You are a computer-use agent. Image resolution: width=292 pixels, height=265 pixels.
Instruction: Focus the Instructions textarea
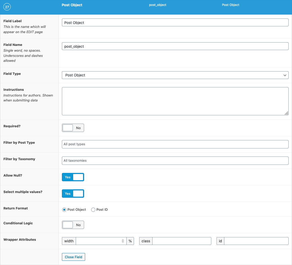pos(175,101)
